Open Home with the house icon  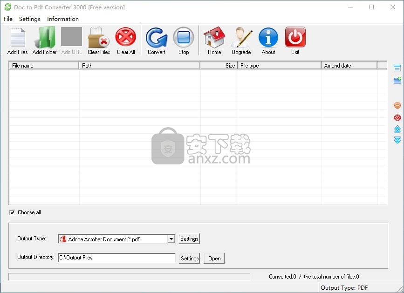214,38
